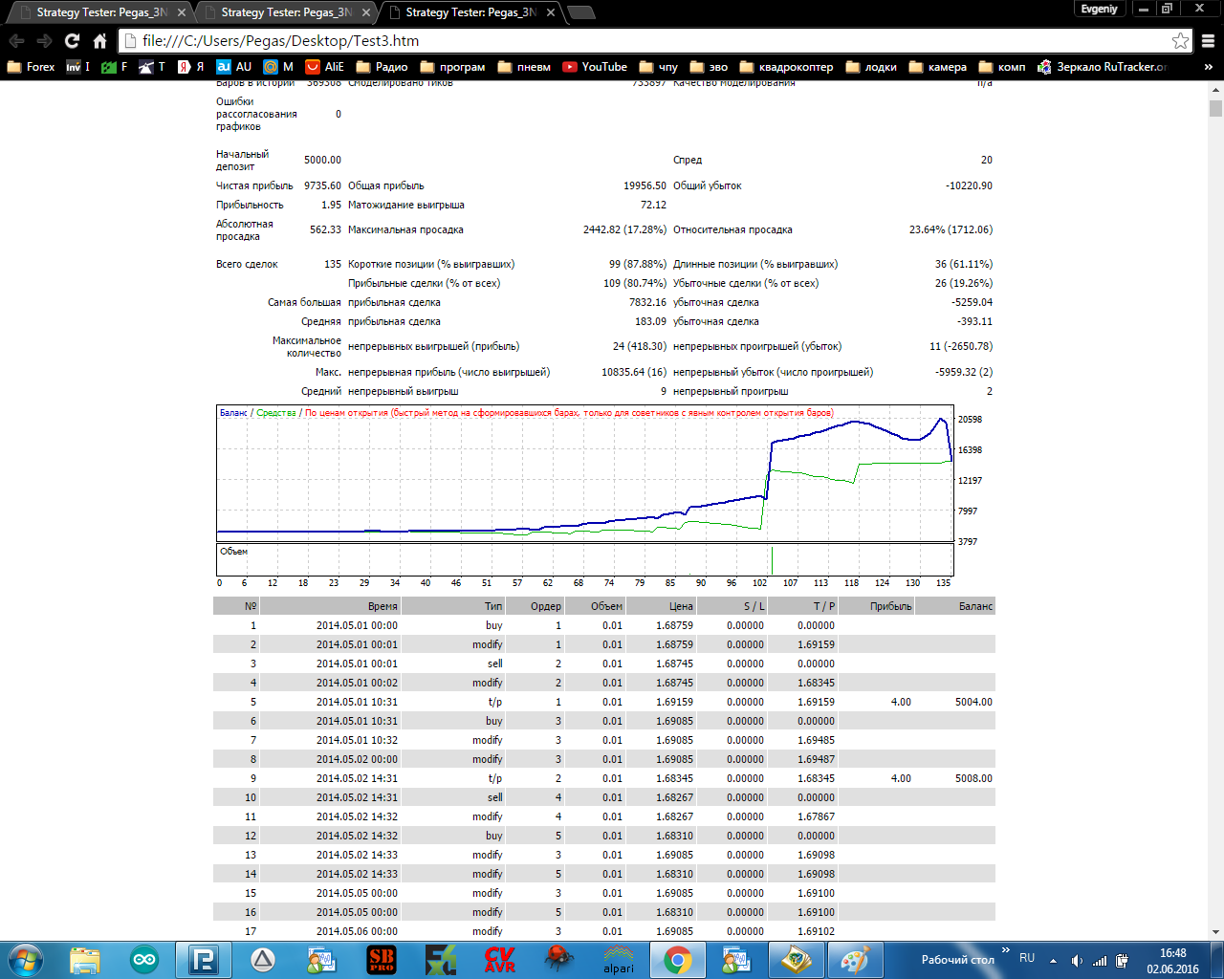The height and width of the screenshot is (979, 1224).
Task: Expand the Forex bookmarks folder
Action: point(31,67)
